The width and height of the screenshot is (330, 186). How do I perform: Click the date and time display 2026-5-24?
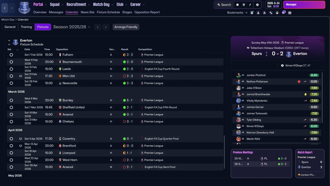273,5
